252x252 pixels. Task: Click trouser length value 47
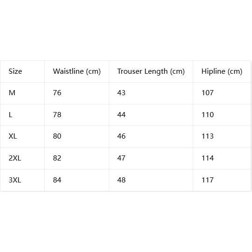point(121,158)
